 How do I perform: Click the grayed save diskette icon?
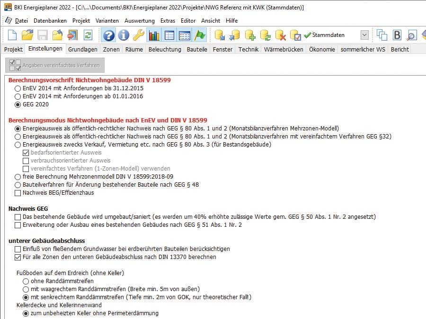(43, 35)
